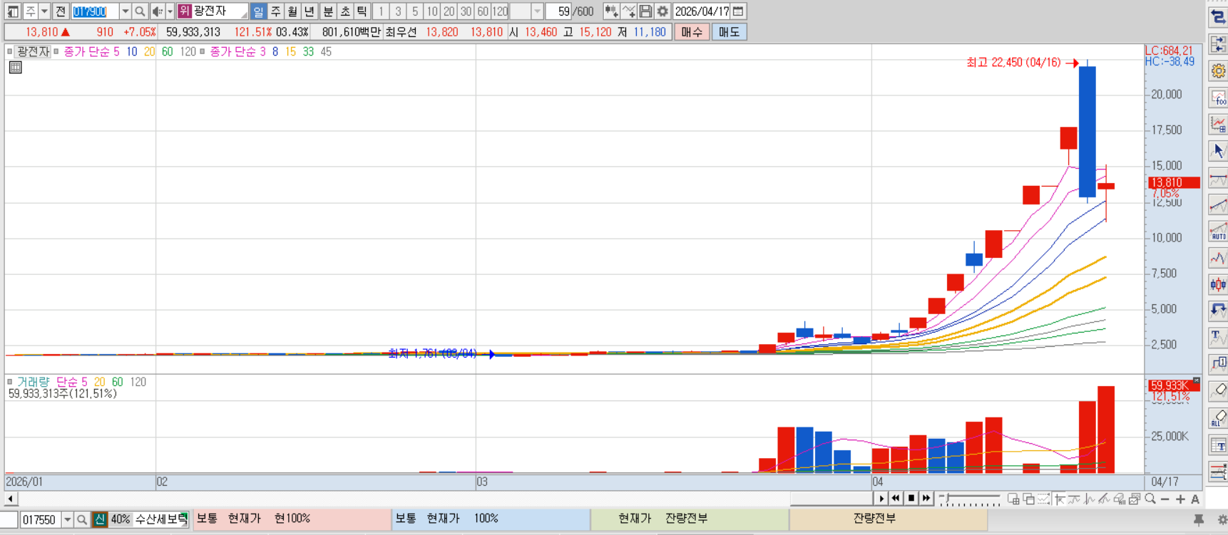This screenshot has width=1228, height=535.
Task: Select the 3 interval button
Action: 398,11
